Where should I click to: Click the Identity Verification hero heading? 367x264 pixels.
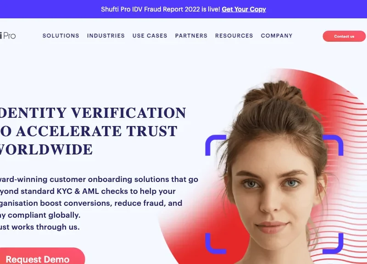(93, 131)
